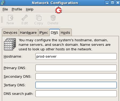Click in the DNS search path field

(x=76, y=94)
